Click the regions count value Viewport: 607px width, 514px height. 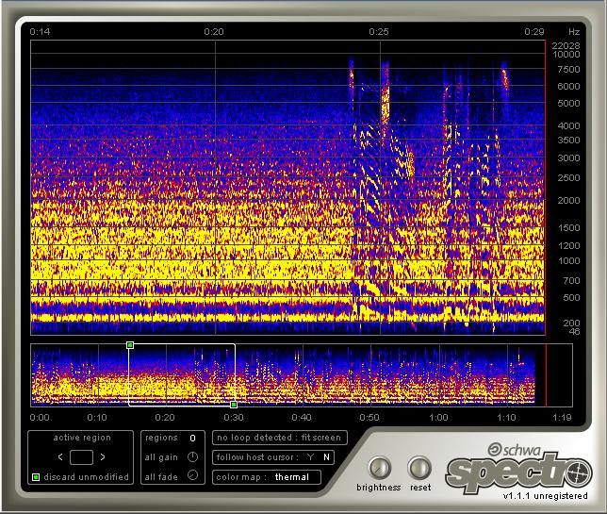point(192,438)
